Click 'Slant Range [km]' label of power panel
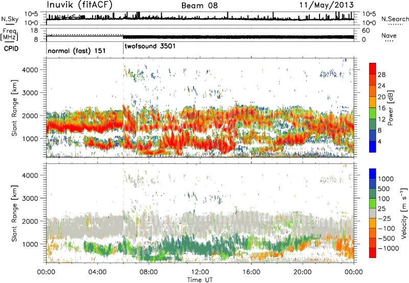409x283 pixels. coord(14,108)
